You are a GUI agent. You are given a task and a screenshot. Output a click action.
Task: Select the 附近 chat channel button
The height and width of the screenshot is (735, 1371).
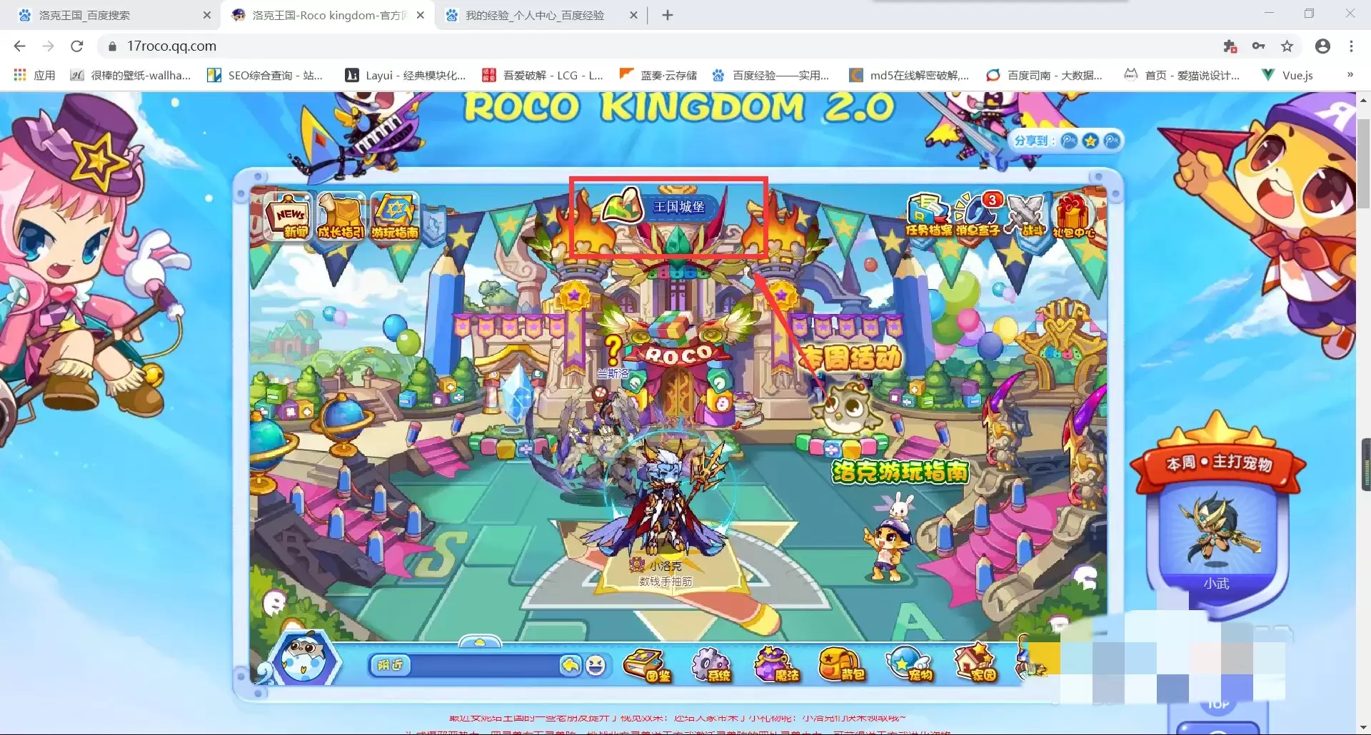click(391, 665)
